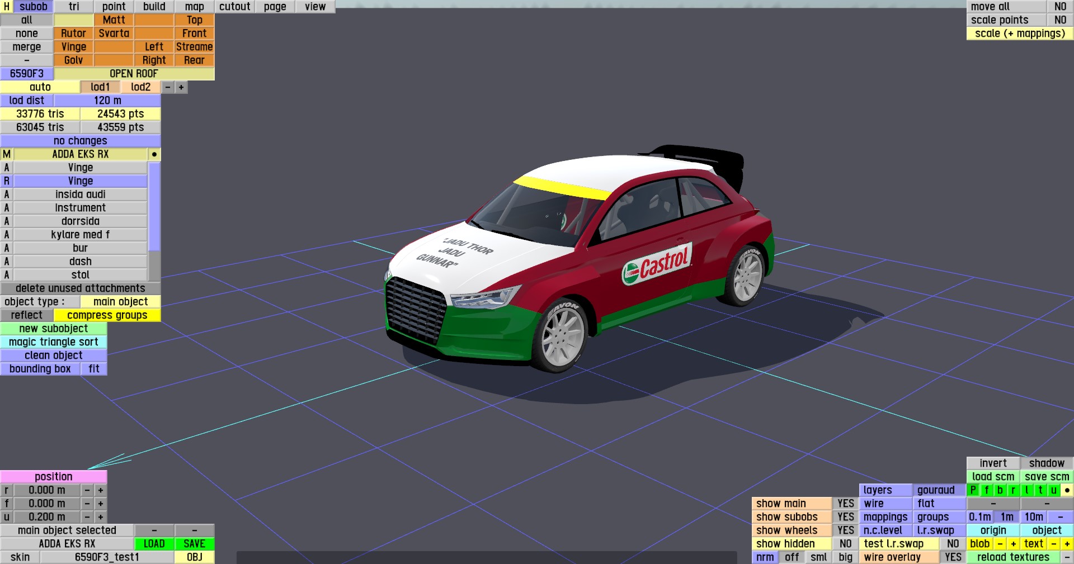Select the Rutor group button
Viewport: 1074px width, 564px height.
74,34
